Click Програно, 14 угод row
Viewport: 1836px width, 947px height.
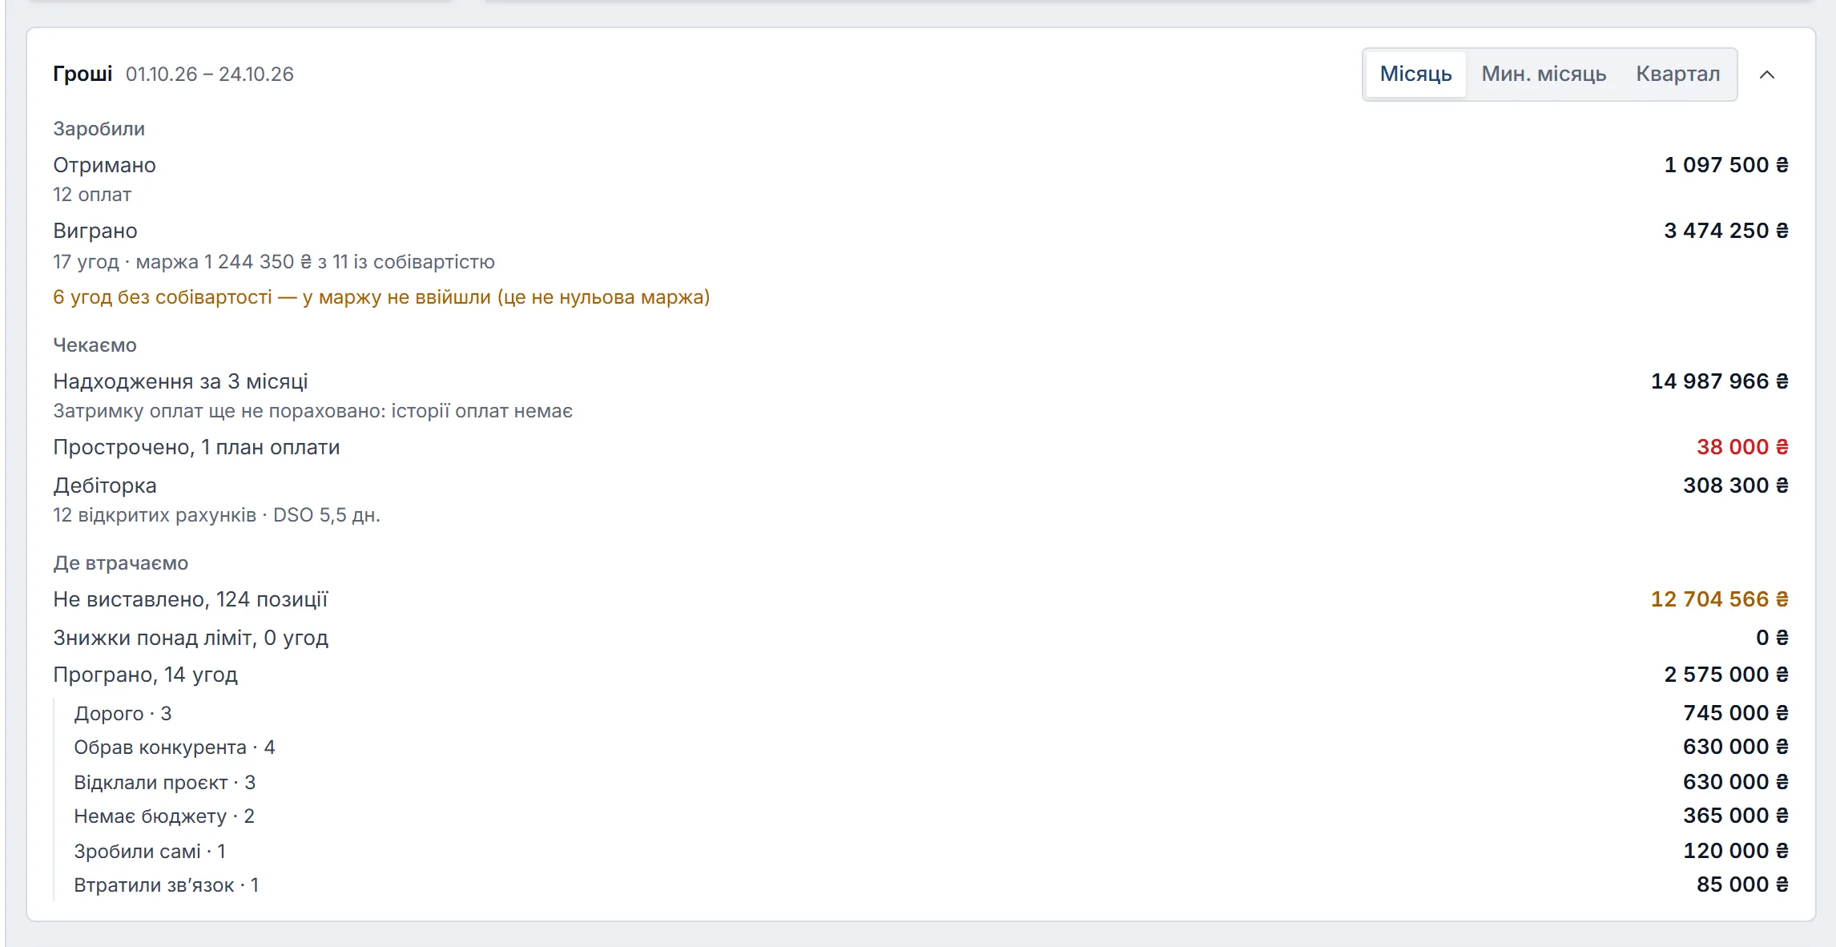921,675
